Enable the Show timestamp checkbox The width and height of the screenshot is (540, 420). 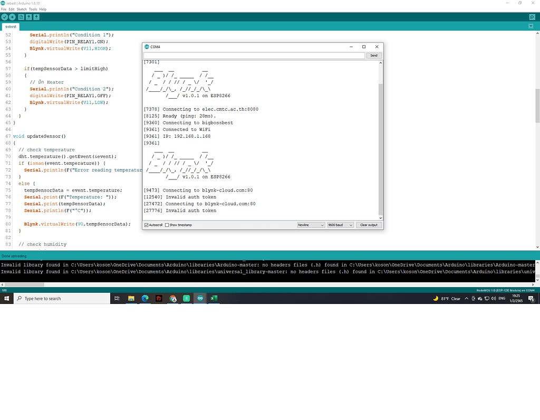point(167,225)
